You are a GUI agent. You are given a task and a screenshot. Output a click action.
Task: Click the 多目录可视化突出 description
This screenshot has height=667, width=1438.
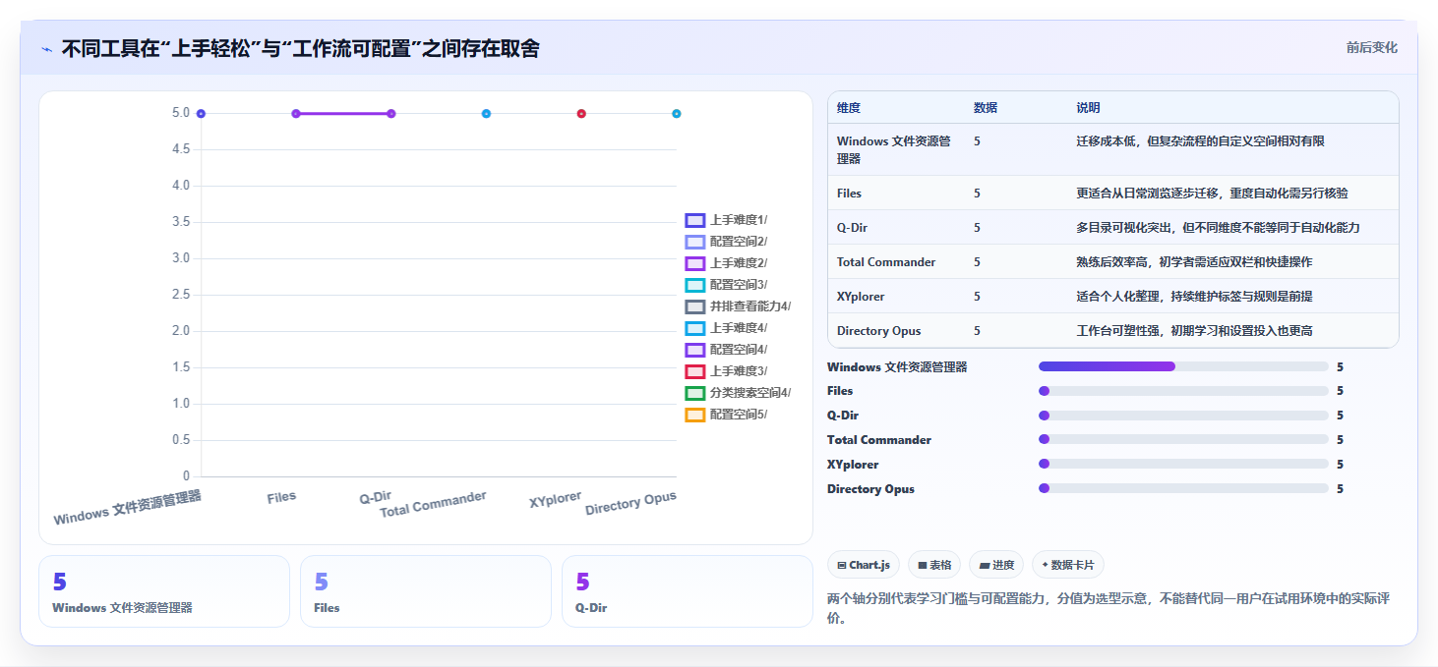point(1219,228)
